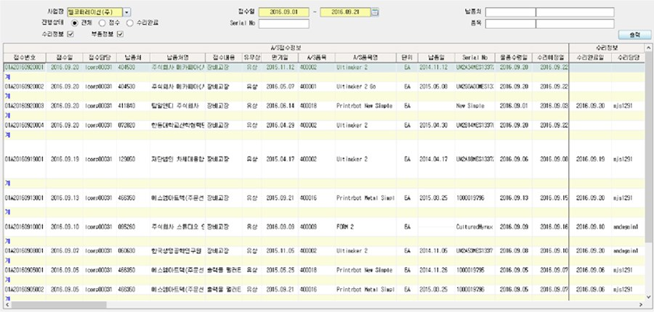Click 납품처 code cell 129050
This screenshot has height=312, width=654.
[133, 159]
